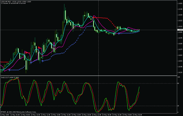Click the stochastic 20 level label
The image size is (183, 116).
pyautogui.click(x=178, y=106)
